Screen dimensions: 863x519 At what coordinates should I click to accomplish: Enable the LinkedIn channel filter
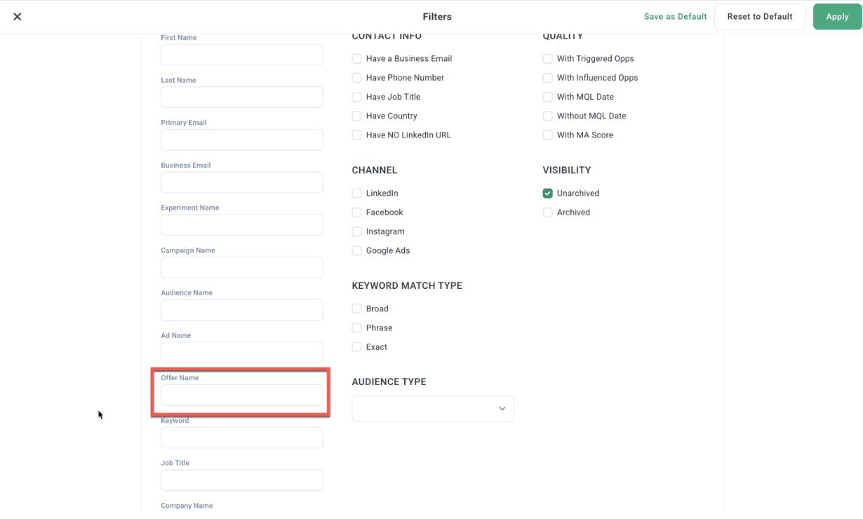click(x=356, y=193)
